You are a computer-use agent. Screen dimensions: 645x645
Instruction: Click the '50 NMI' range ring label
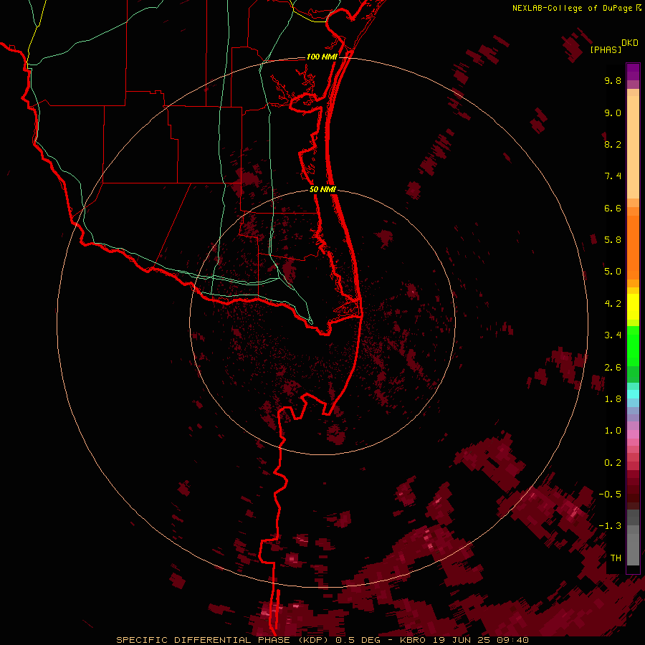pos(323,190)
